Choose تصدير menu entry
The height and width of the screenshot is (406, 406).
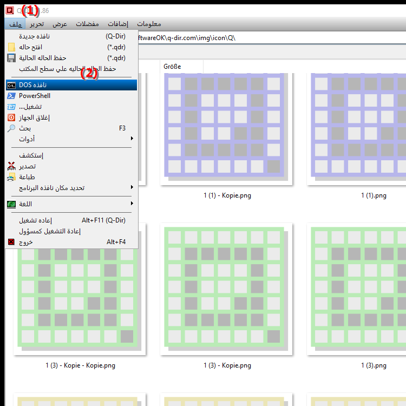[x=71, y=166]
